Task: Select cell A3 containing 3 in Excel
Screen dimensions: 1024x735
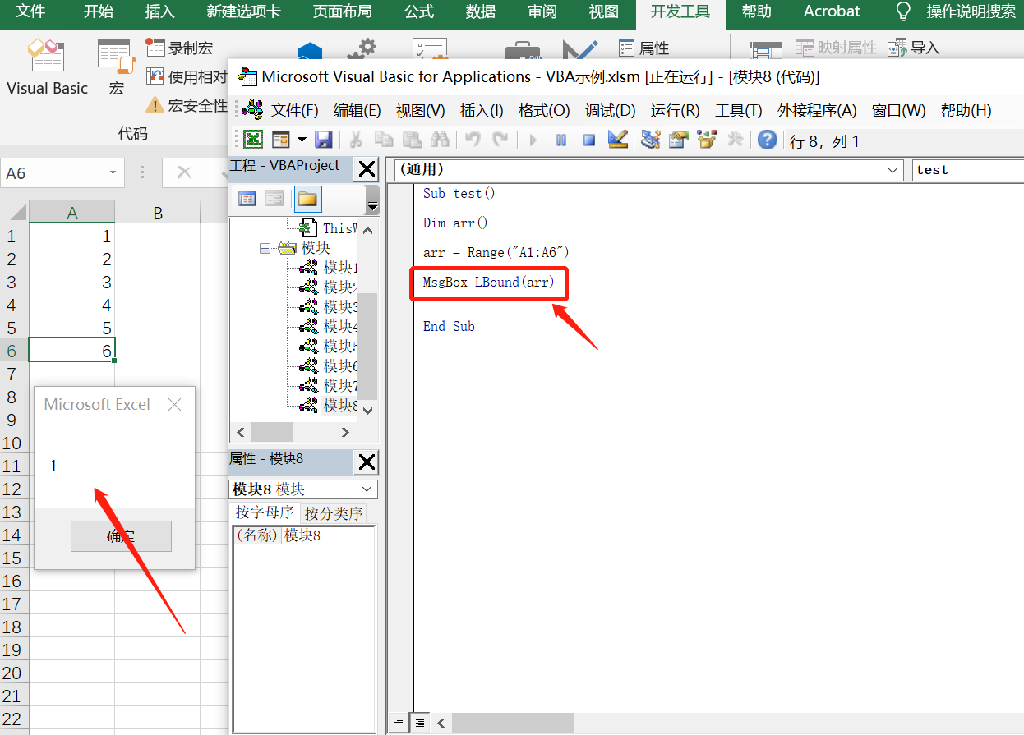Action: pyautogui.click(x=71, y=283)
